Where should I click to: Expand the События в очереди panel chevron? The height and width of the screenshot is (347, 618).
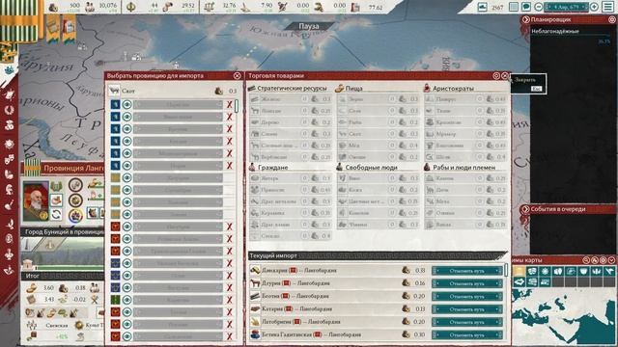click(525, 209)
